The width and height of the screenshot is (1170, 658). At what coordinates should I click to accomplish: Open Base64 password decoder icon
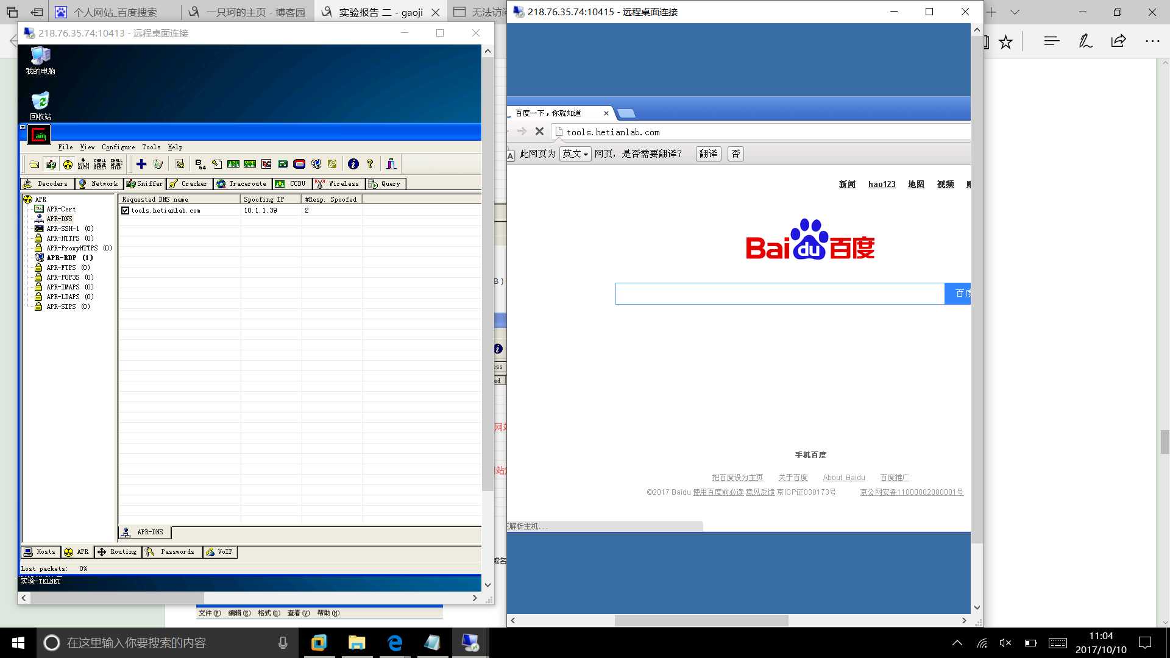(x=200, y=164)
